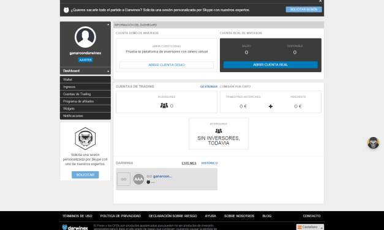
Task: Switch to HISTÓRICO tab
Action: point(209,163)
